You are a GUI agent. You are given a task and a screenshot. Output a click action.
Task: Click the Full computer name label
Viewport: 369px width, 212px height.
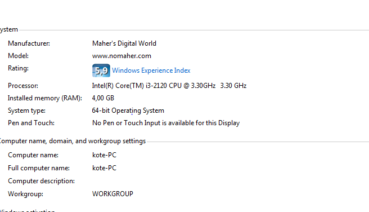(x=39, y=168)
